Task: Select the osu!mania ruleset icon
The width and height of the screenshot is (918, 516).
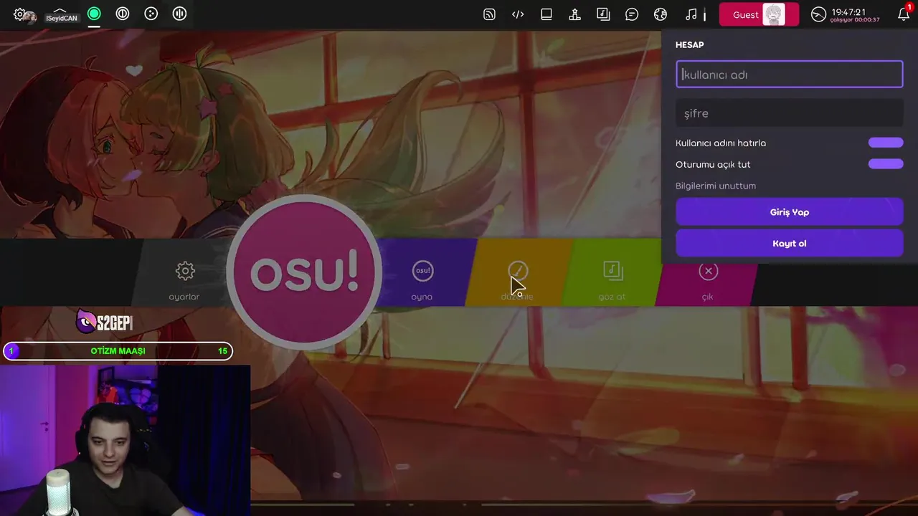Action: pyautogui.click(x=180, y=14)
